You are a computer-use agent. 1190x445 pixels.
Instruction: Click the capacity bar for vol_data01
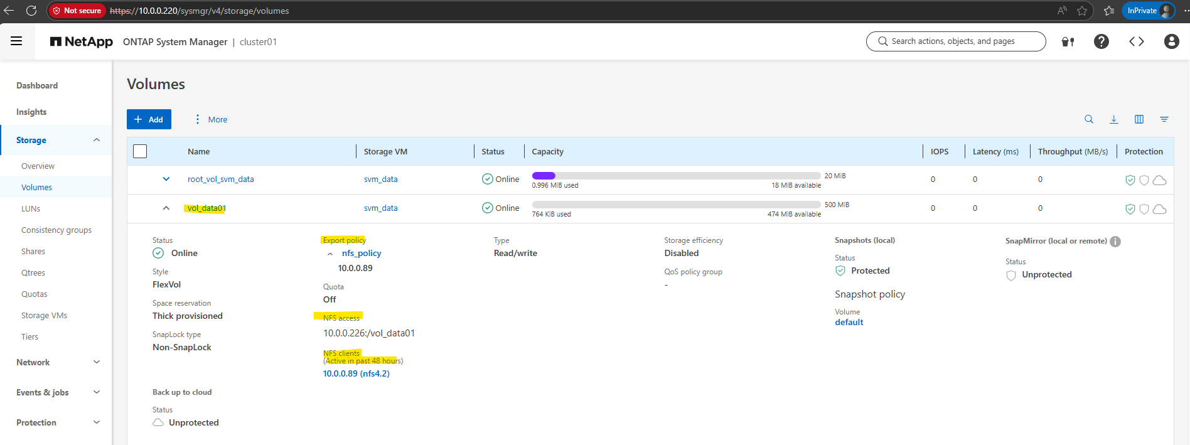click(x=676, y=205)
